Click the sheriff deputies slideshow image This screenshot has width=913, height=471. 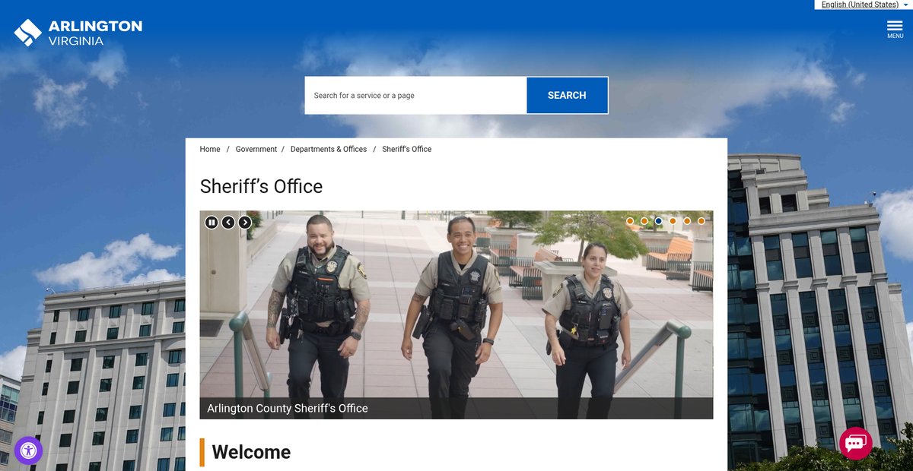(x=456, y=319)
